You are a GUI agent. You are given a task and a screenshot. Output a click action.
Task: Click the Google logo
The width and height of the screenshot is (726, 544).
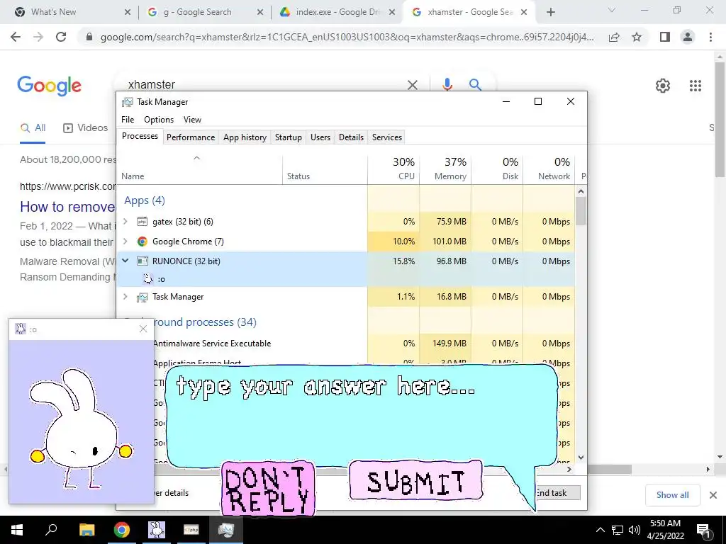[x=50, y=86]
